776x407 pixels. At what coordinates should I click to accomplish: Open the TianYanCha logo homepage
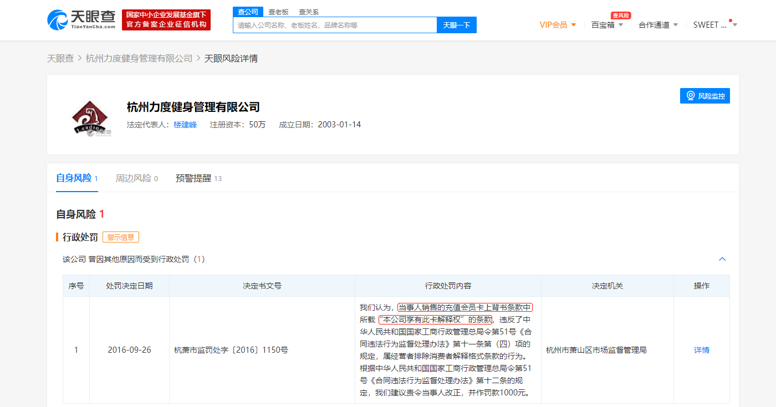81,20
